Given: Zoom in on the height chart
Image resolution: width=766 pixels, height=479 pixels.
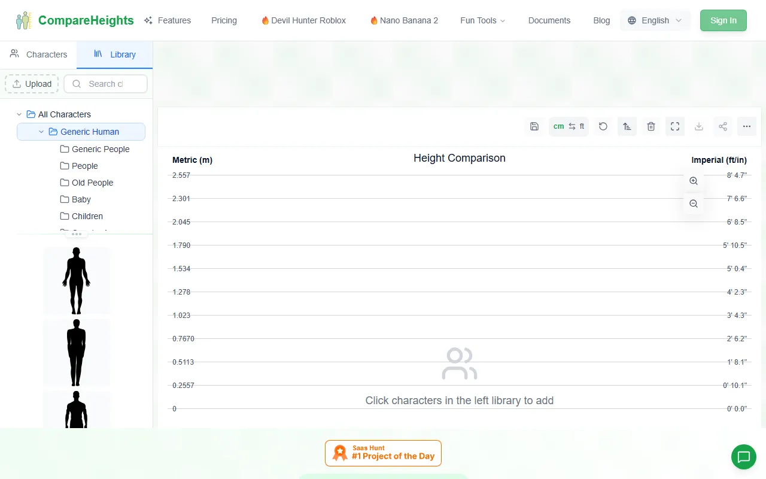Looking at the screenshot, I should click(x=694, y=181).
